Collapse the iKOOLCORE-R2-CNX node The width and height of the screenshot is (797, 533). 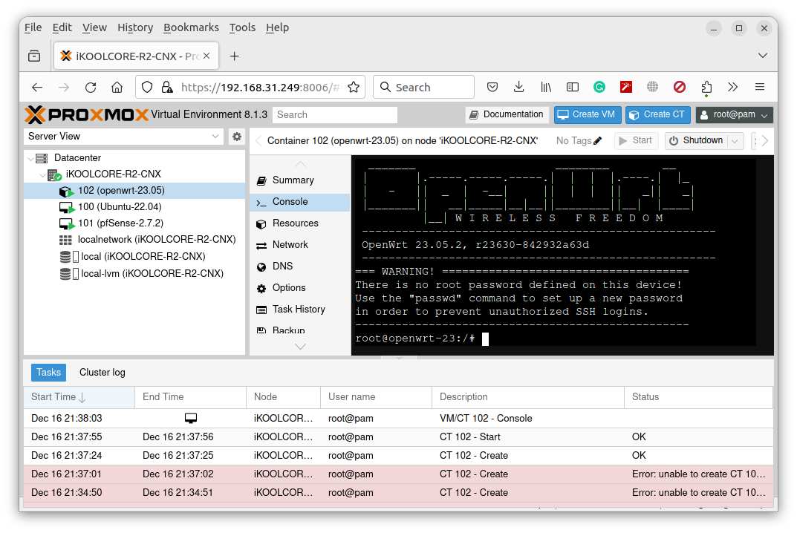[42, 174]
